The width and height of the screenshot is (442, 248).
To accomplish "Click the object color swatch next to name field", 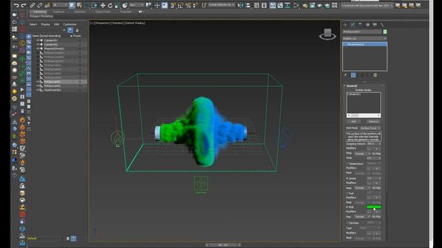I will point(385,32).
